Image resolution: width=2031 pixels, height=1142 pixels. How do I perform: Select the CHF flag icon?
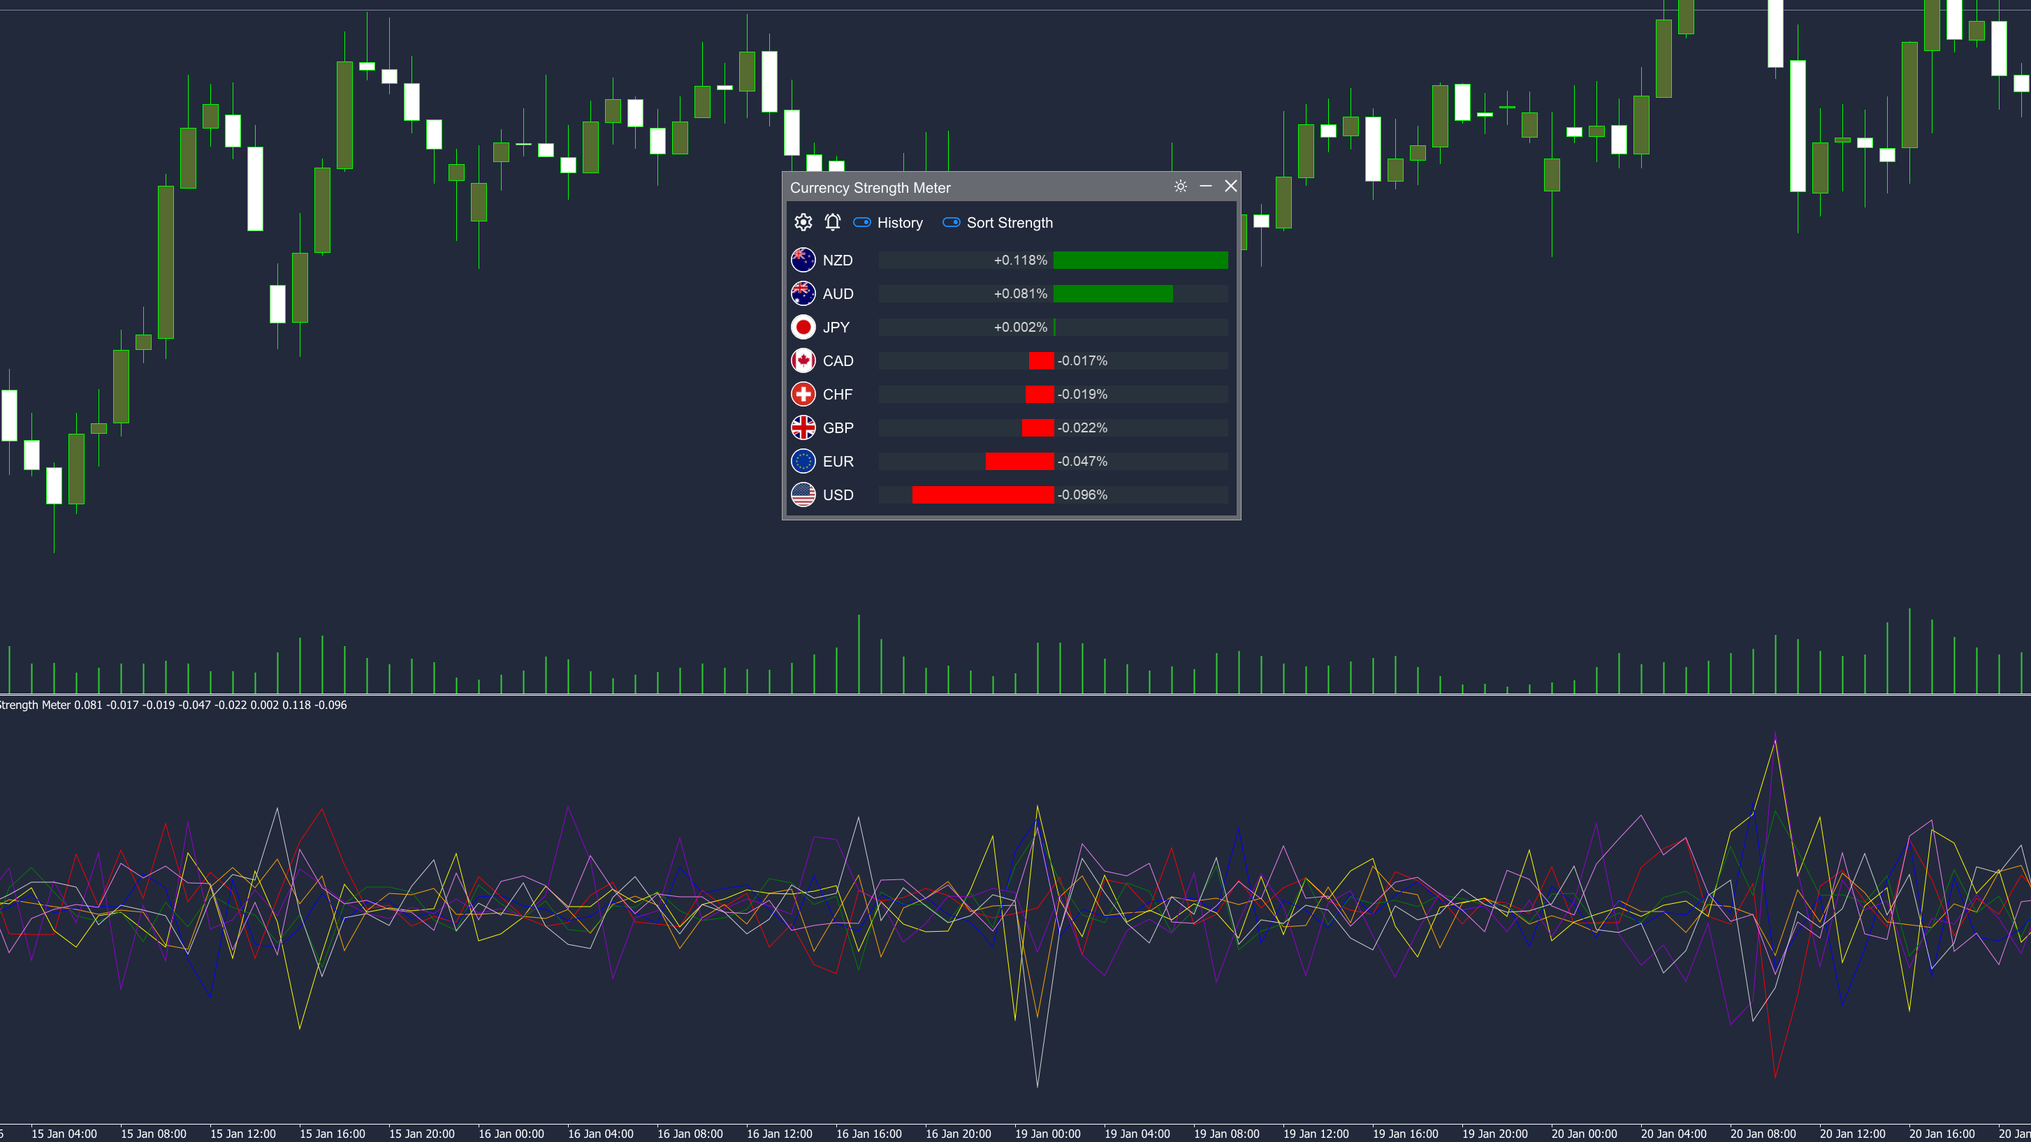click(x=803, y=394)
